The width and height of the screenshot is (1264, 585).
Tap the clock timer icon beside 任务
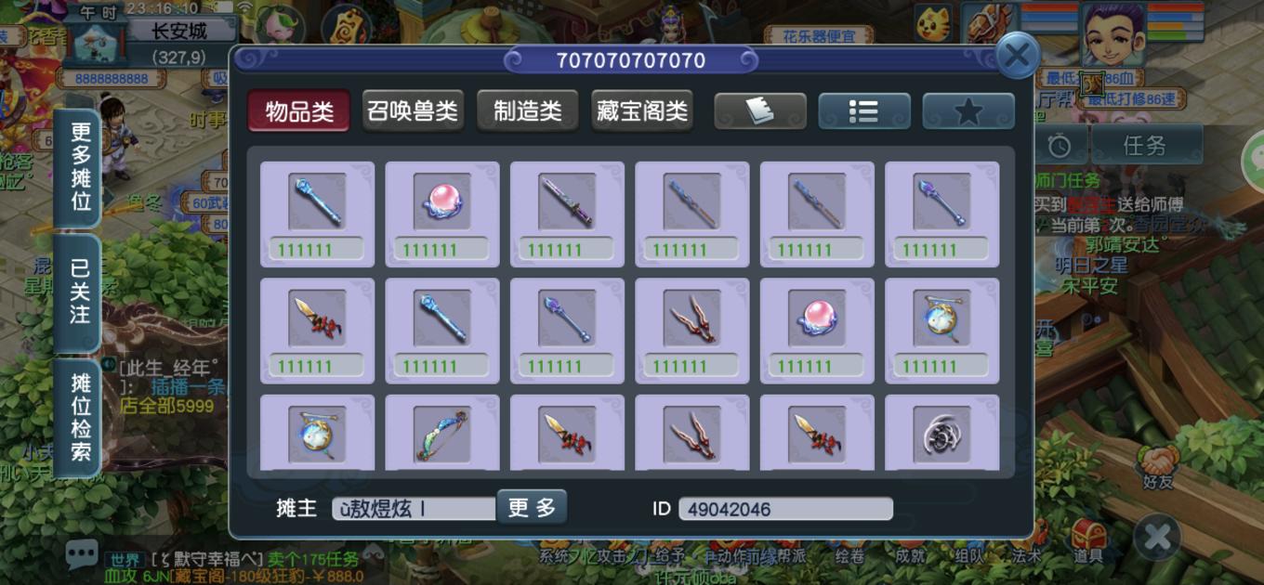click(x=1059, y=146)
